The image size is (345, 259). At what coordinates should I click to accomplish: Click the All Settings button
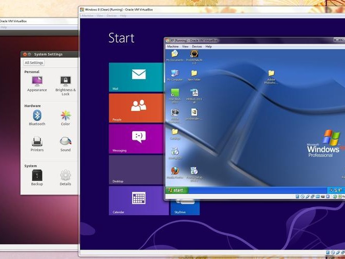[x=34, y=63]
